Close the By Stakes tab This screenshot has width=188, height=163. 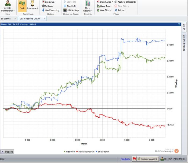click(15, 18)
